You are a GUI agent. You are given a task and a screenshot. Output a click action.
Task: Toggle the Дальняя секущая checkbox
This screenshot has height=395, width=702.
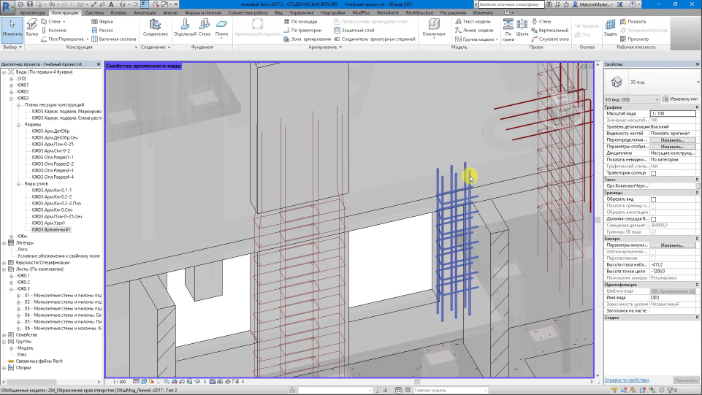653,219
